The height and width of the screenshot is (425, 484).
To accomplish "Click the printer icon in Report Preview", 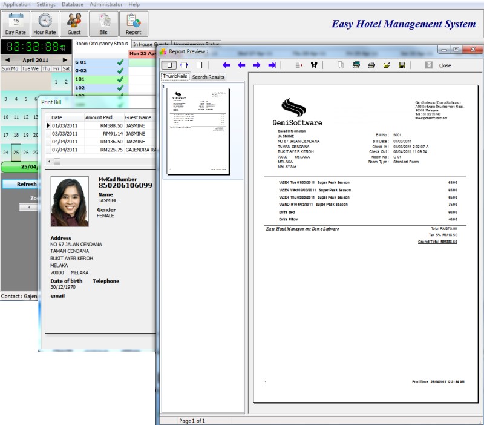I will (371, 65).
